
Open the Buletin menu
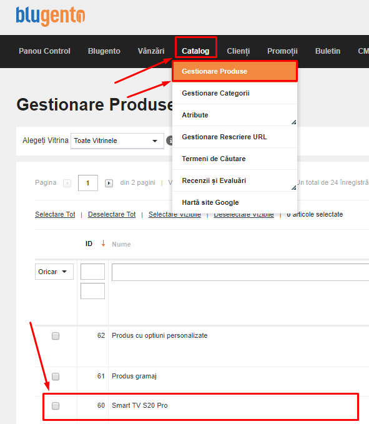click(328, 51)
